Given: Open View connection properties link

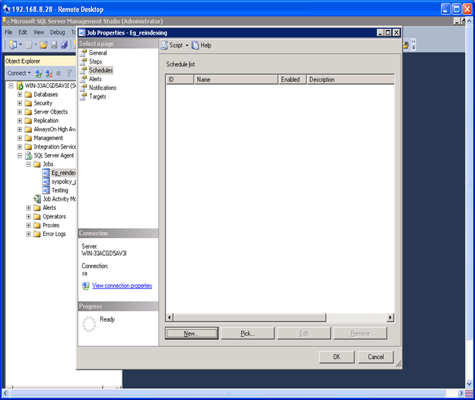Looking at the screenshot, I should point(122,286).
